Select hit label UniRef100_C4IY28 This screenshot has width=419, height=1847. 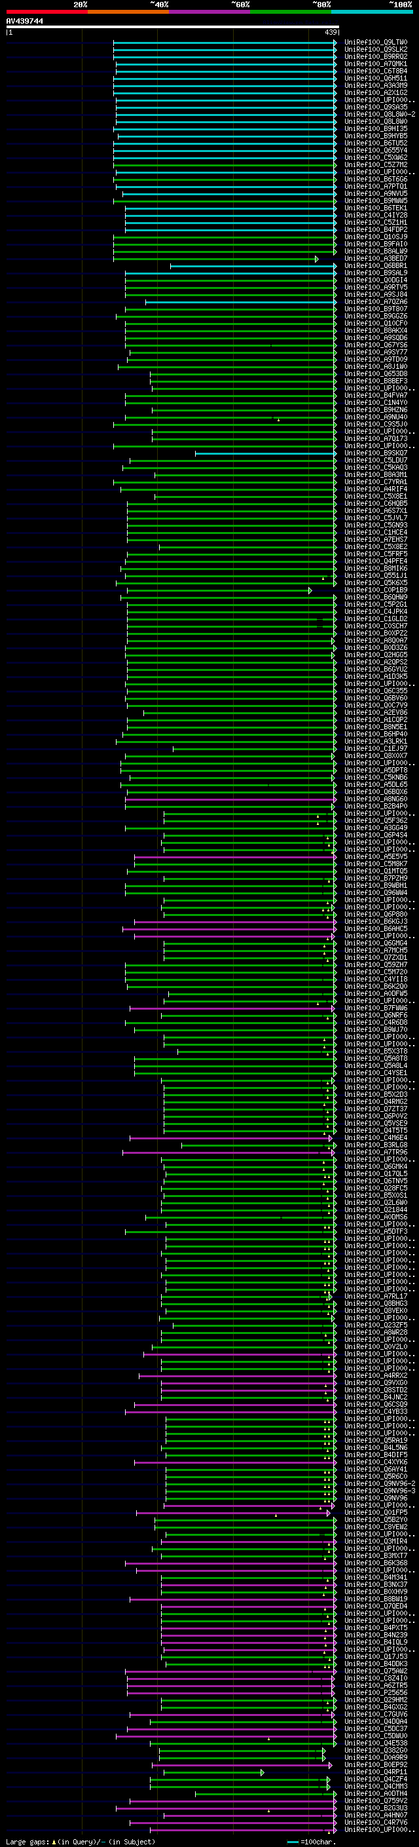pos(375,215)
